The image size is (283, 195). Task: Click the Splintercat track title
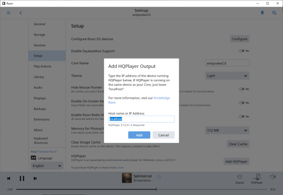tap(143, 176)
